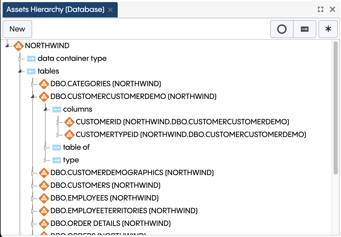
Task: Collapse the columns node under DBO.CUSTOMERCUSTOMERDEMO
Action: pos(45,109)
